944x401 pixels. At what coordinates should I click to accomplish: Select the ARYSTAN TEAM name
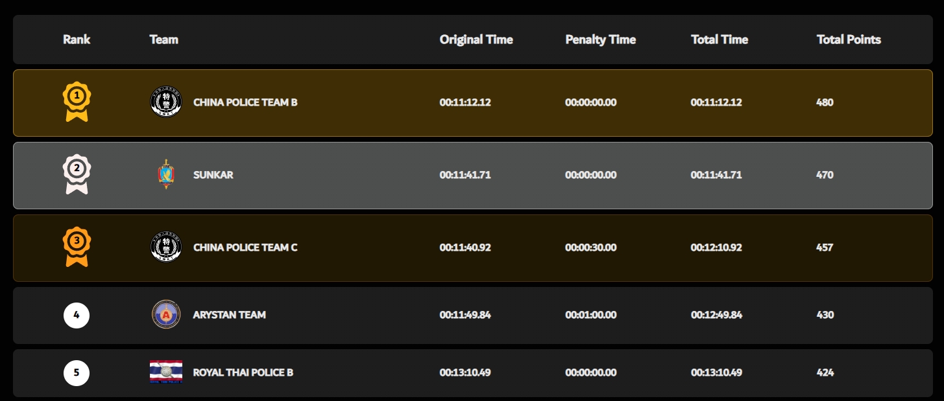[230, 315]
